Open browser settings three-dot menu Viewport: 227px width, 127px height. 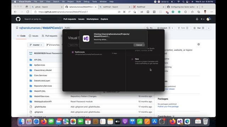[212, 12]
